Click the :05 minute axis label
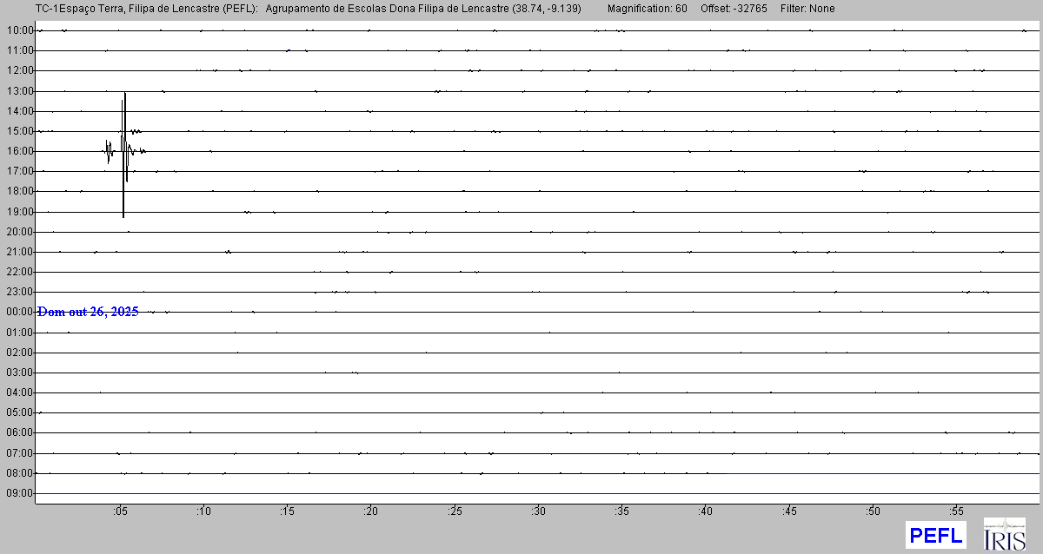Viewport: 1043px width, 554px height. pyautogui.click(x=120, y=511)
